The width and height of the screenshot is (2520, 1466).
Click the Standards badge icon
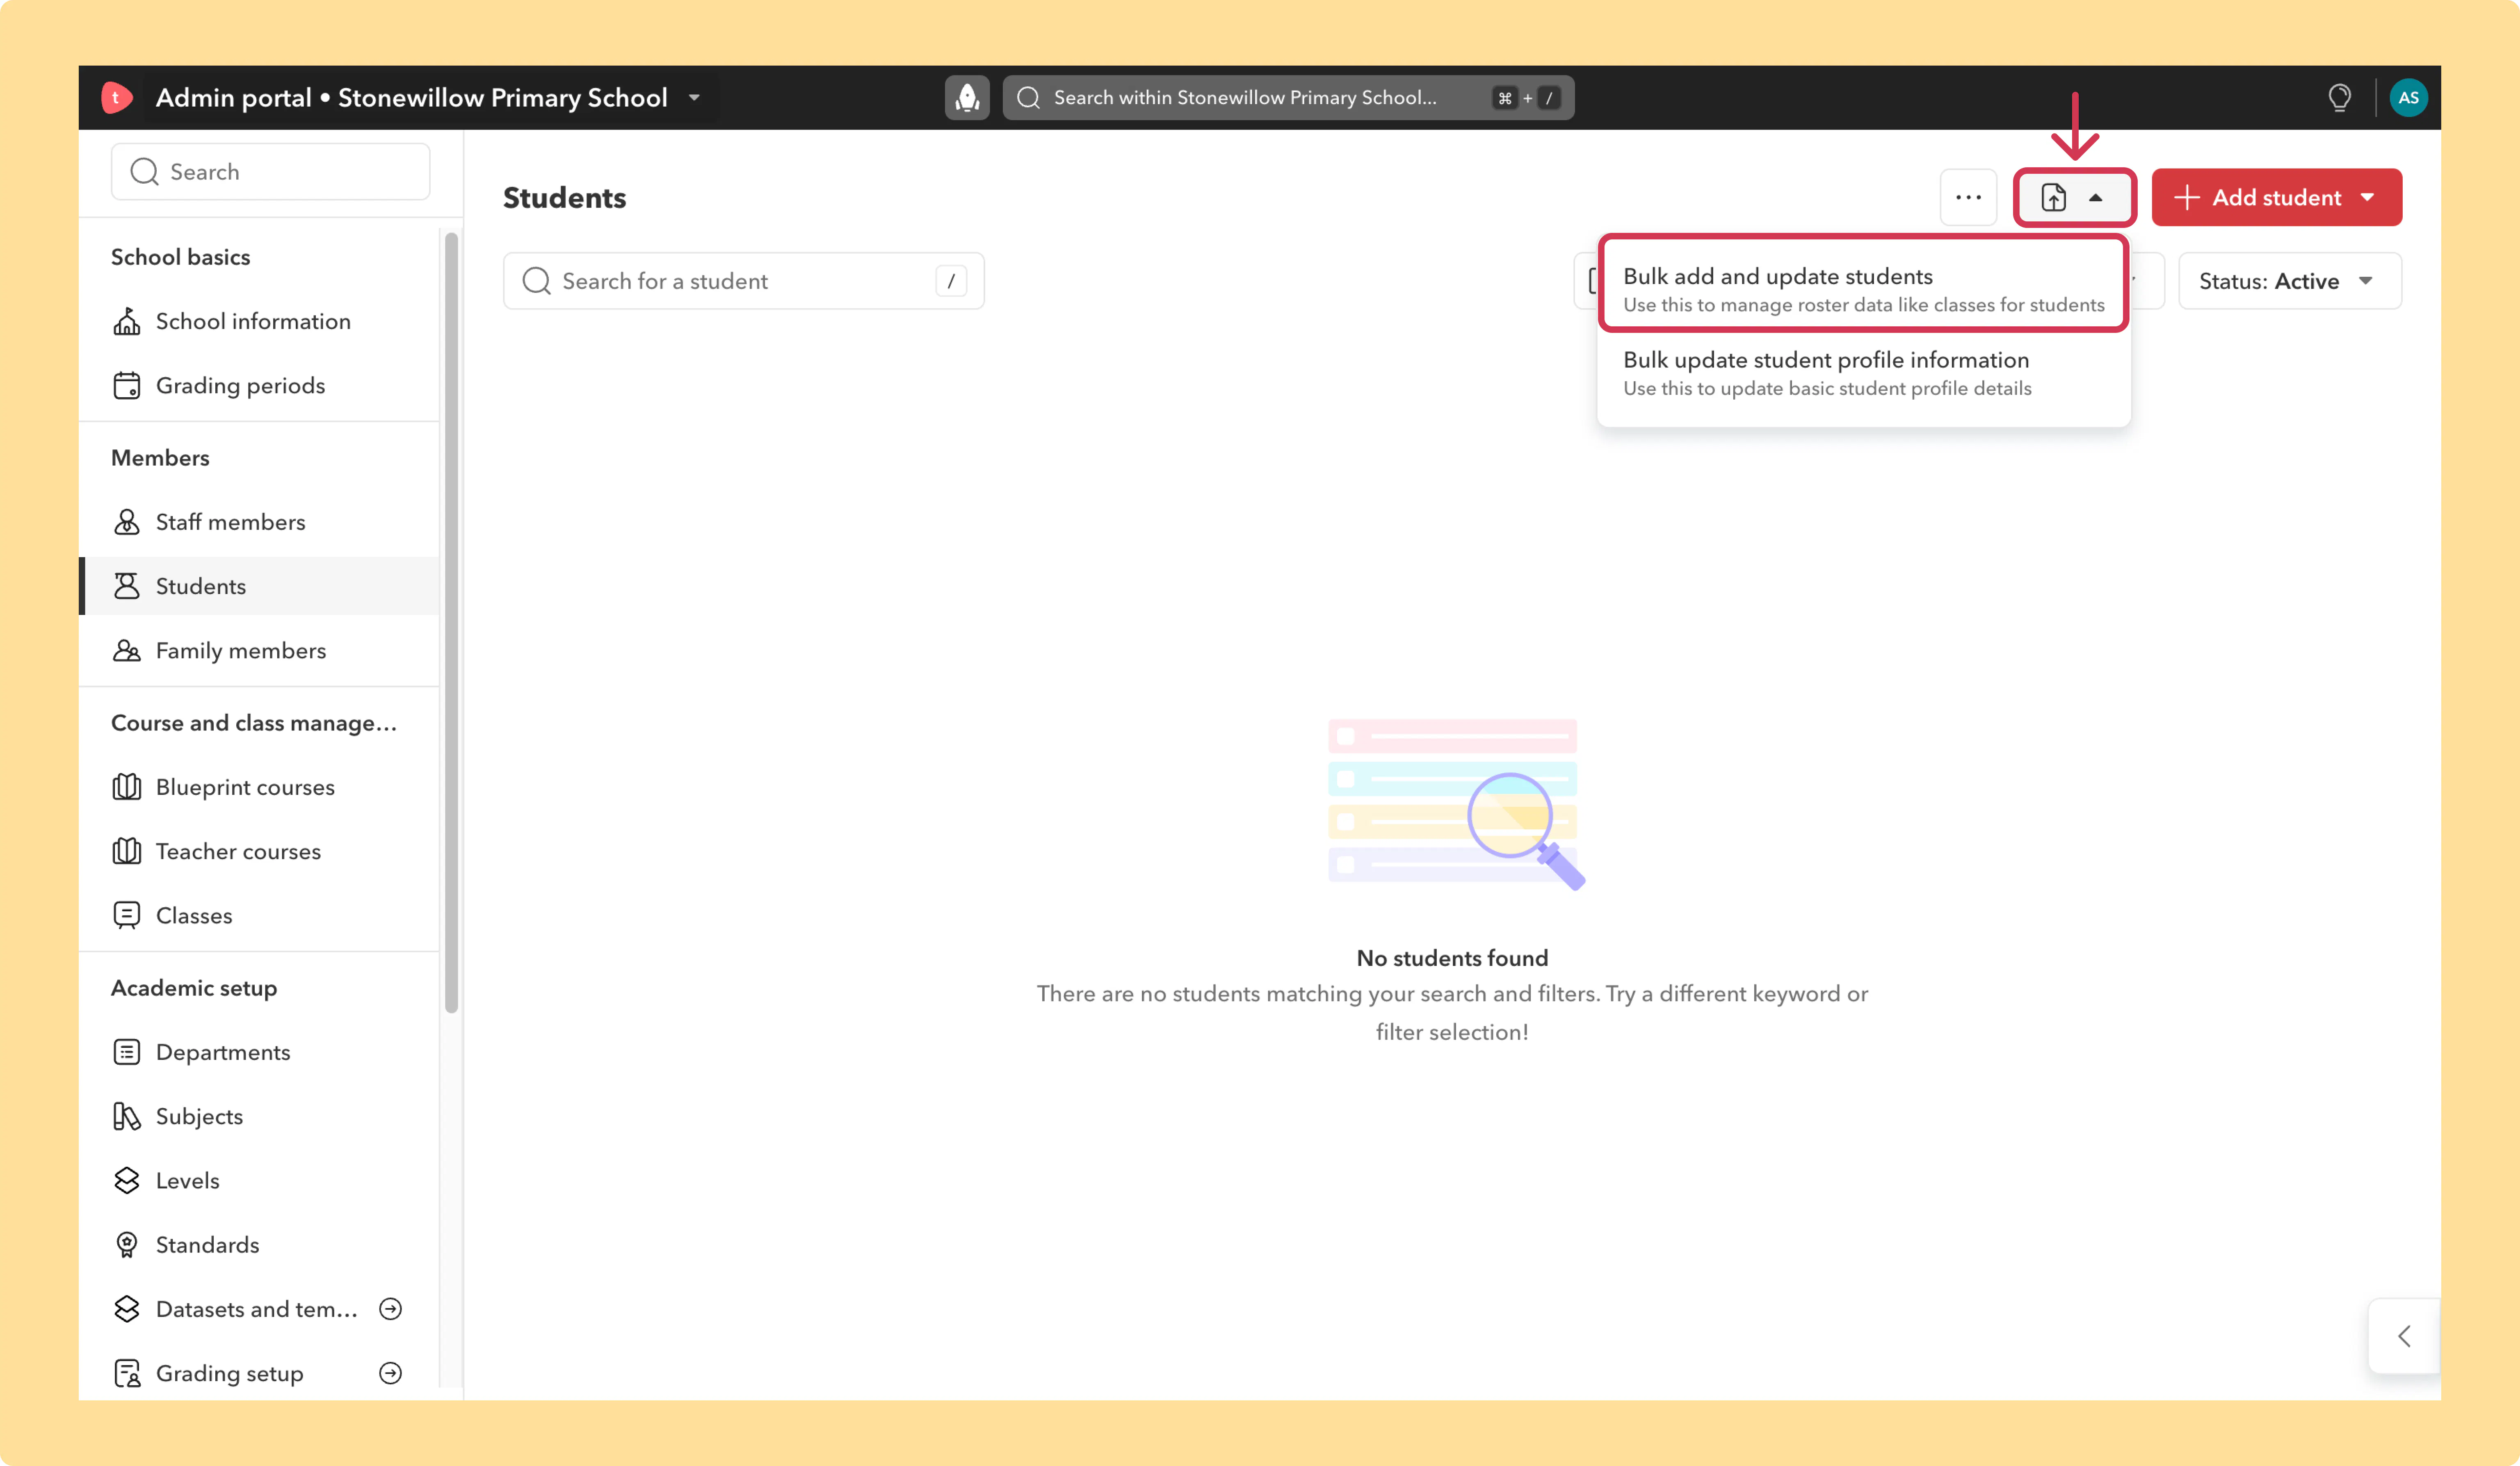pyautogui.click(x=127, y=1244)
